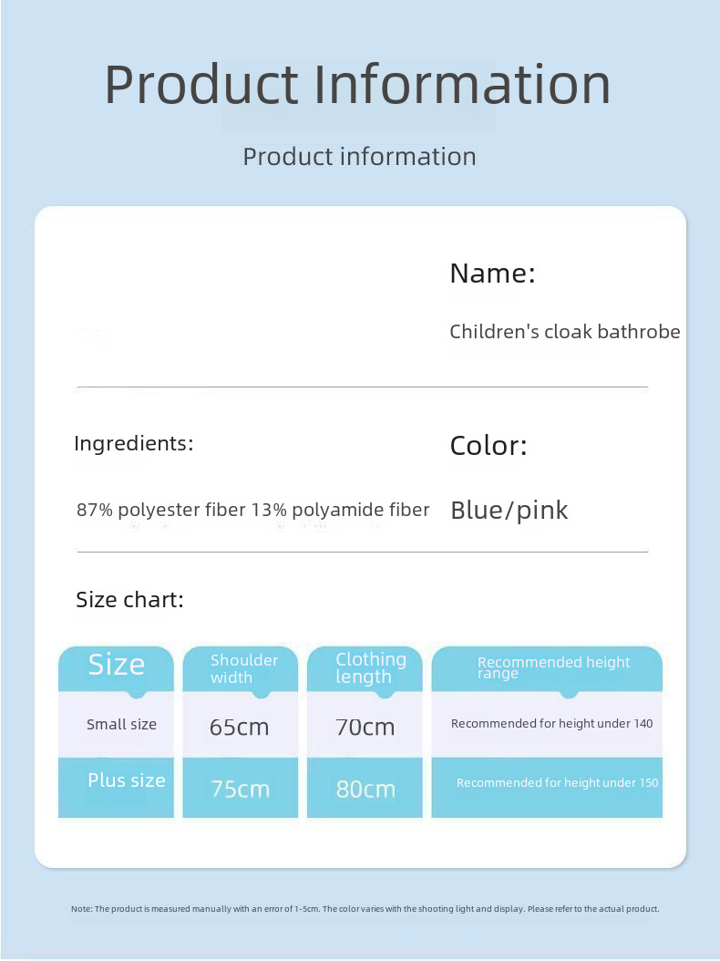
Task: Select the polyester and polyamide fiber composition text
Action: pos(252,511)
